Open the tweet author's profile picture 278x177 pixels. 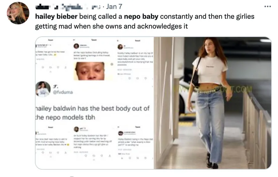(18, 13)
